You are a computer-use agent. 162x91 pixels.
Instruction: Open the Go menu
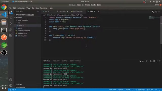pos(33,8)
